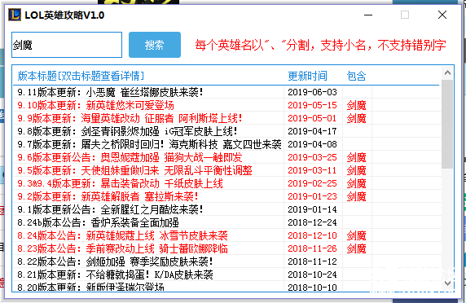Click the date cell 2019-02-25
Image resolution: width=466 pixels, height=303 pixels.
(x=312, y=183)
